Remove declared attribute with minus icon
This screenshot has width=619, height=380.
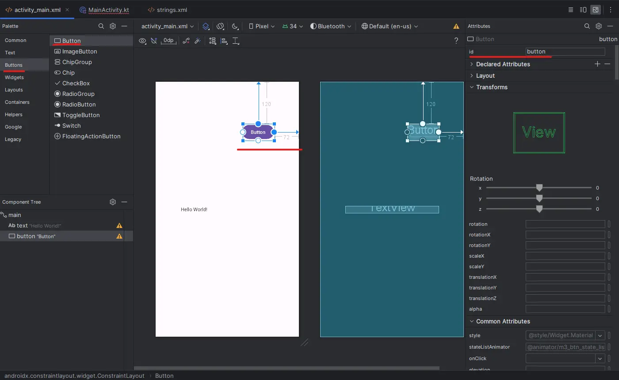(x=608, y=64)
